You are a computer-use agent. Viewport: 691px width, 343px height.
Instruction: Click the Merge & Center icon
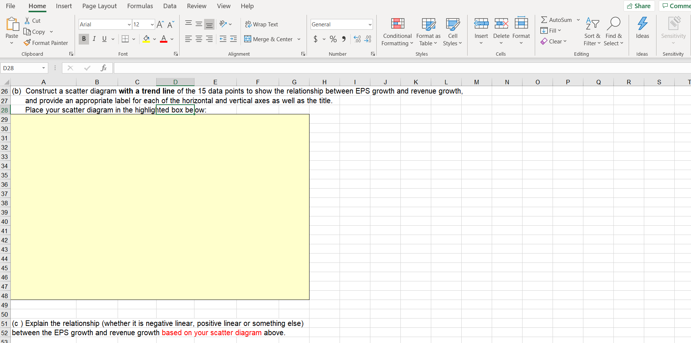[248, 39]
